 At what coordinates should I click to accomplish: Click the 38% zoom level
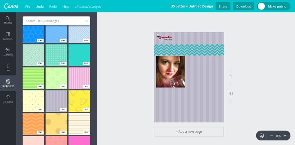pyautogui.click(x=278, y=136)
